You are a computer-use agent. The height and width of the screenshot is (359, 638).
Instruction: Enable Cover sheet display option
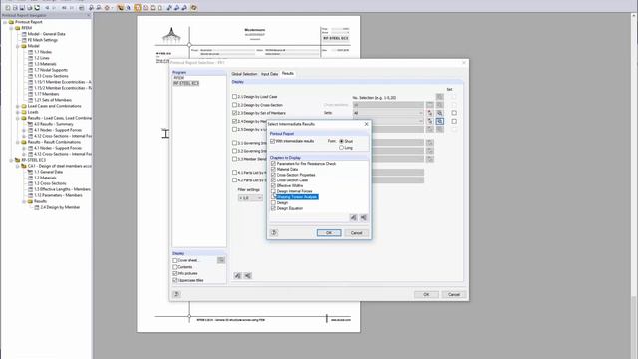point(175,260)
